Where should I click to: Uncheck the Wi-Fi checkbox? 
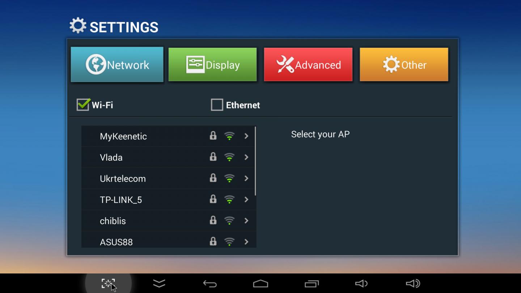[83, 105]
